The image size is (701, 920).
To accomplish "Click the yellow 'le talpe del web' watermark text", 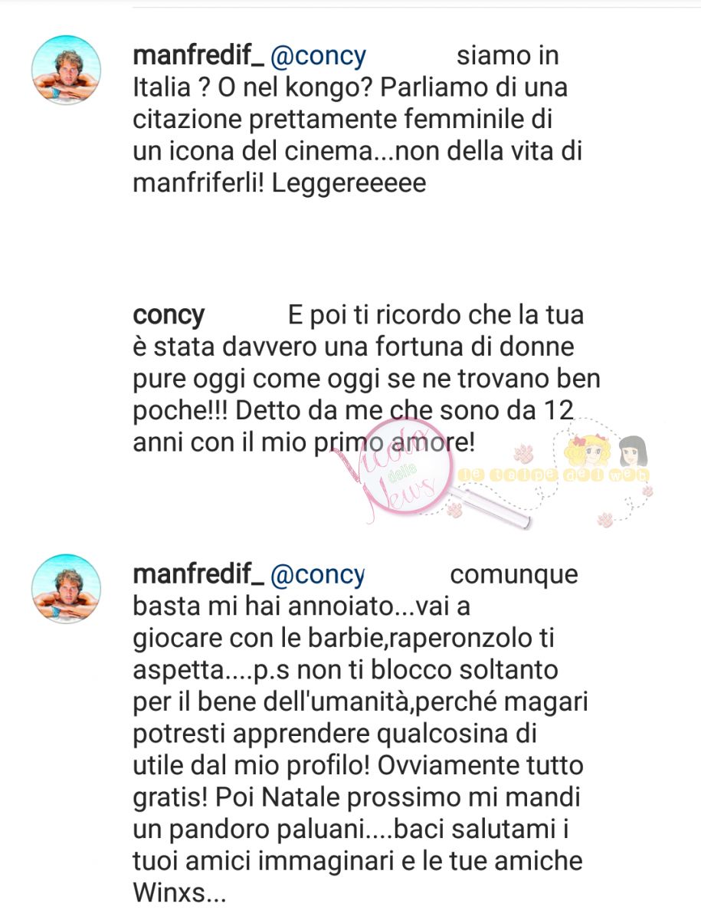I will coord(553,475).
